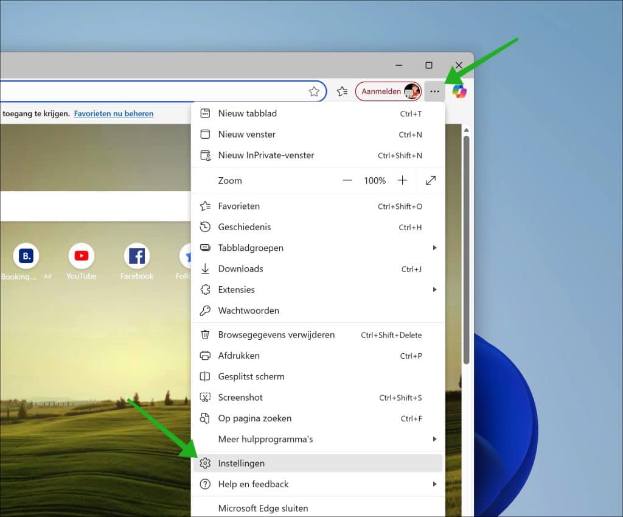
Task: Click the zoom decrease minus control
Action: click(347, 180)
